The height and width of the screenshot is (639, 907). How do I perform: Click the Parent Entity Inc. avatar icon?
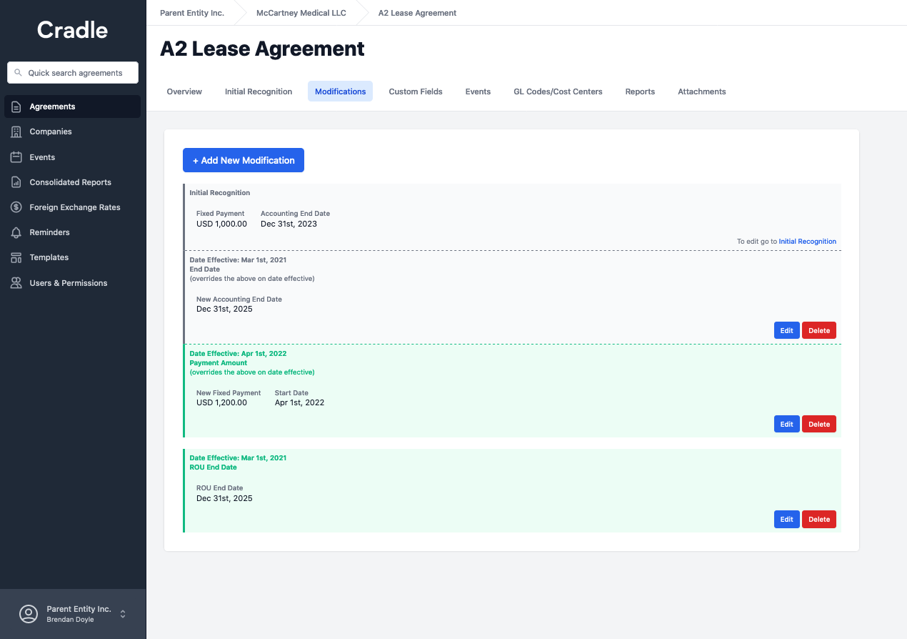tap(28, 613)
